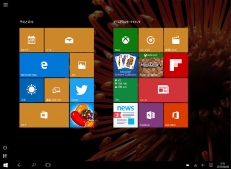The height and width of the screenshot is (169, 231).
Task: Launch the Candy Crush Saga tile
Action: coord(82,115)
